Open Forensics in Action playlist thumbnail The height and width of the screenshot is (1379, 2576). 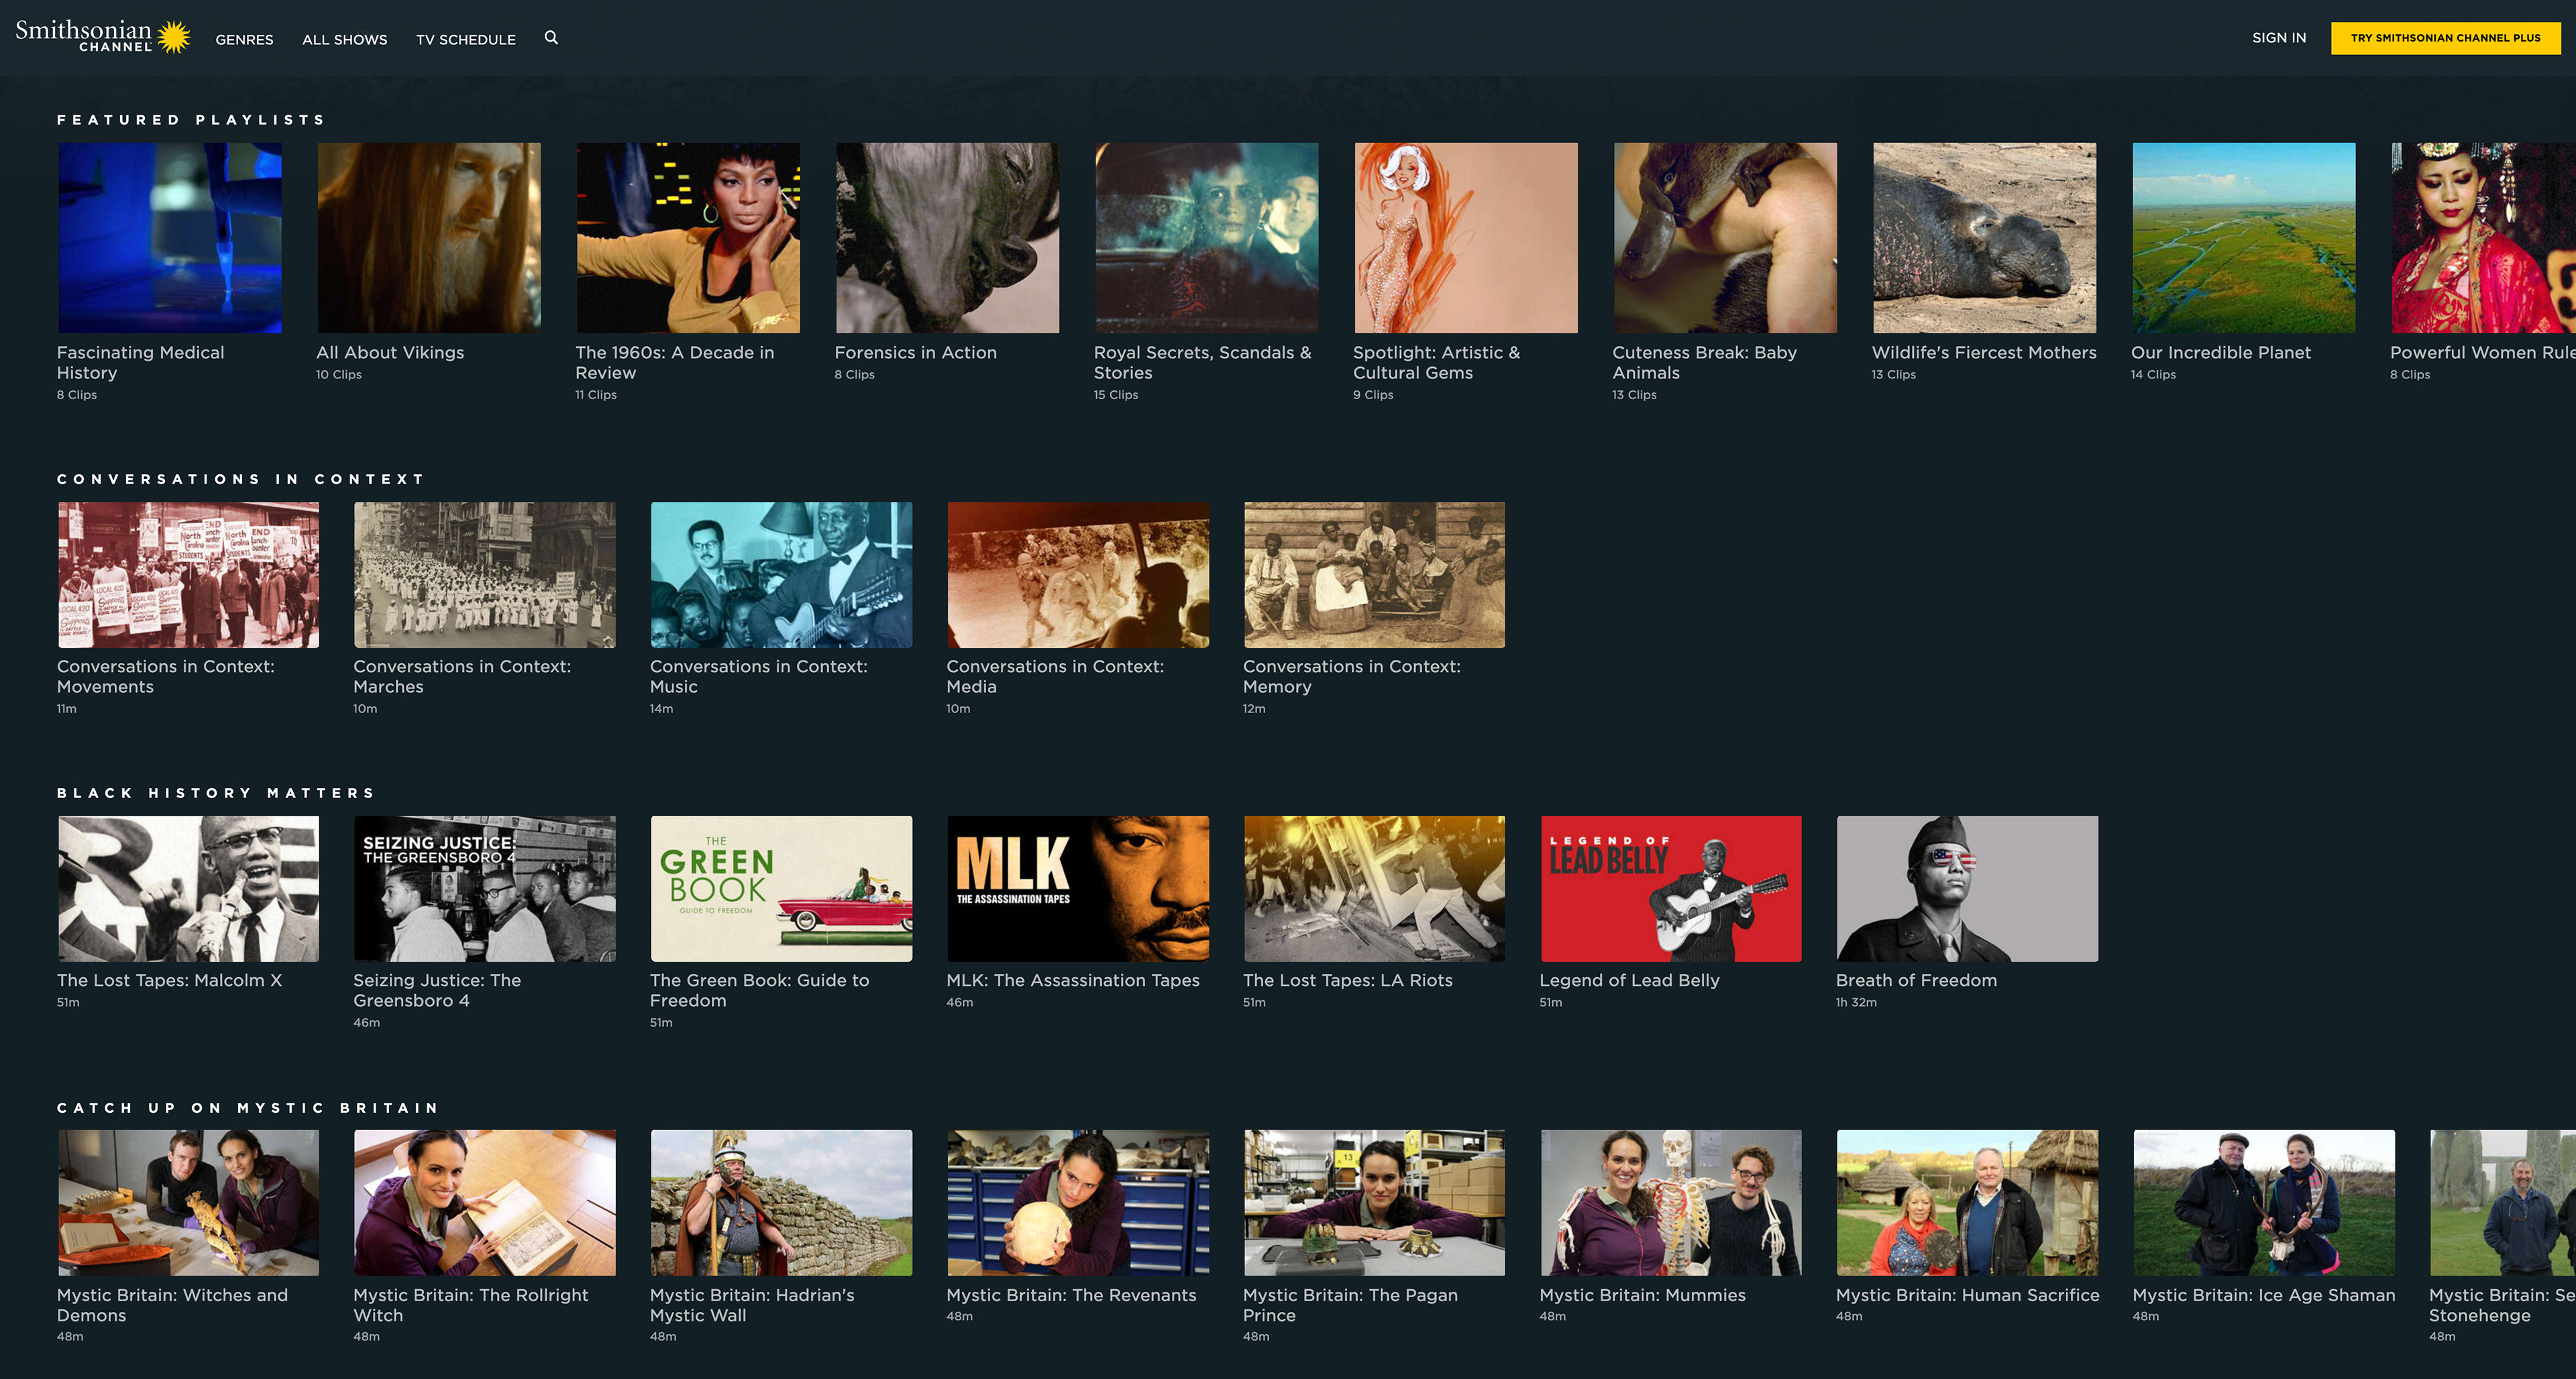click(947, 238)
